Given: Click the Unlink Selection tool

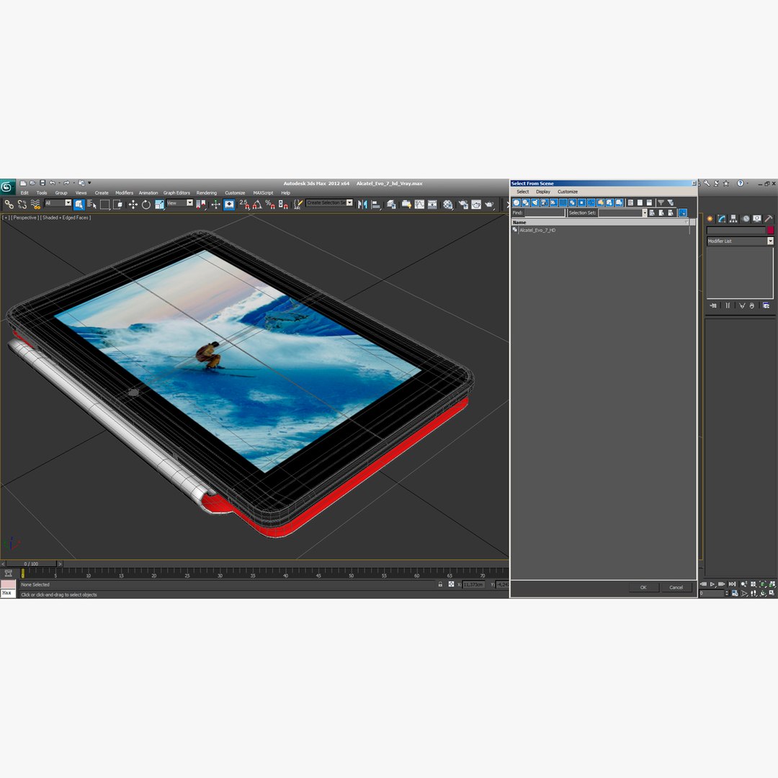Looking at the screenshot, I should pos(22,204).
